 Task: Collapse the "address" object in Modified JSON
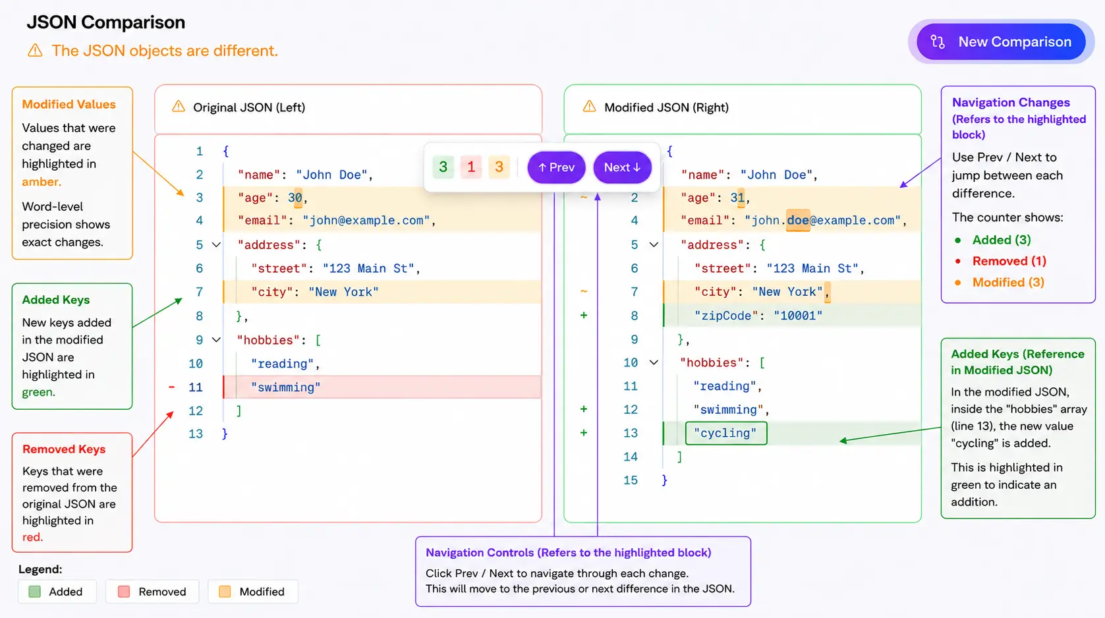coord(654,245)
